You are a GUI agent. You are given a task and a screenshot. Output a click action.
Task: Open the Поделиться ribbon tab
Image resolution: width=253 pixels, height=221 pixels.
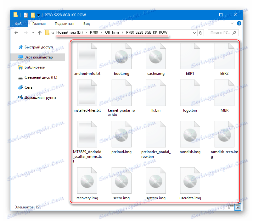click(x=65, y=24)
